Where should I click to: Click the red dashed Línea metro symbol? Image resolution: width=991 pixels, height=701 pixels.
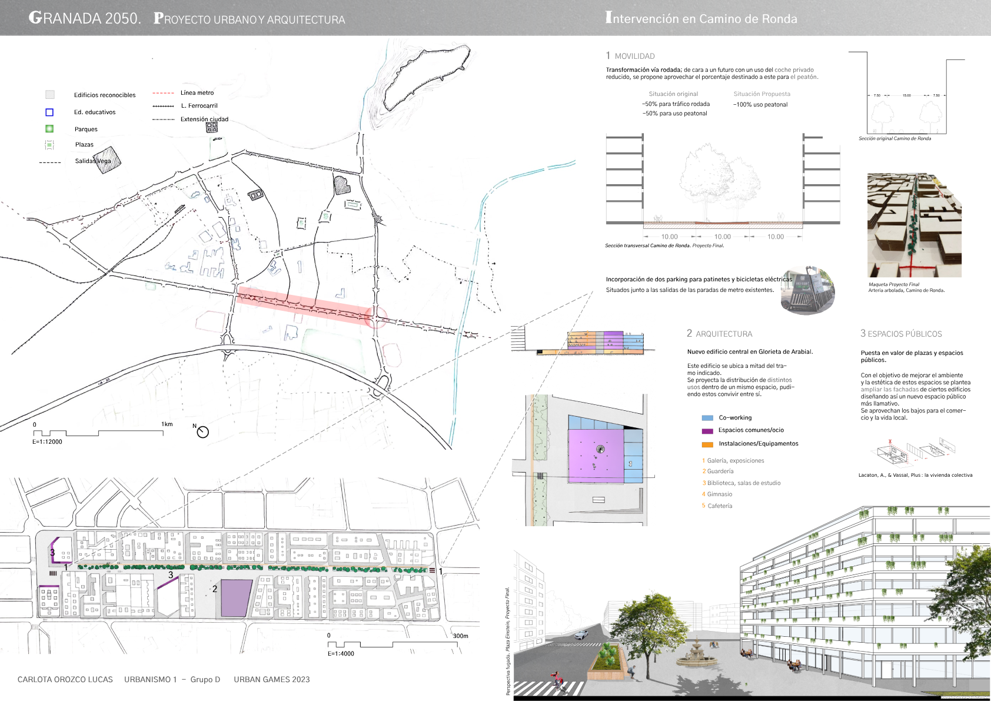pos(163,93)
